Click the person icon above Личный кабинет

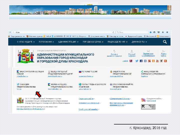(132, 51)
